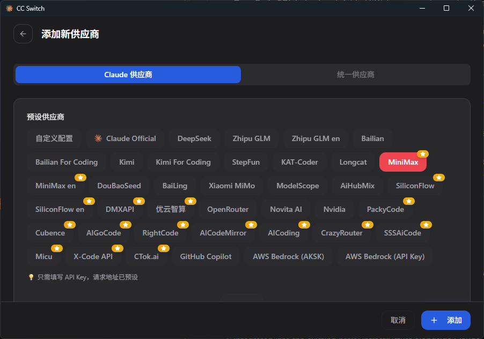Maximize the CC Switch window

click(446, 9)
